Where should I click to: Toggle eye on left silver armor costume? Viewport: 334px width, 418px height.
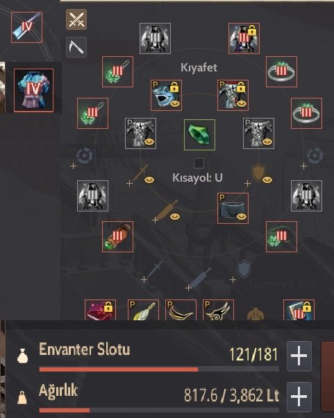click(x=149, y=141)
